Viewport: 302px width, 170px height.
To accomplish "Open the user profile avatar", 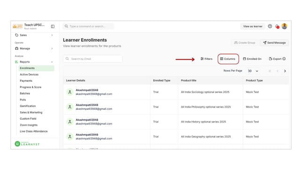I will point(284,26).
